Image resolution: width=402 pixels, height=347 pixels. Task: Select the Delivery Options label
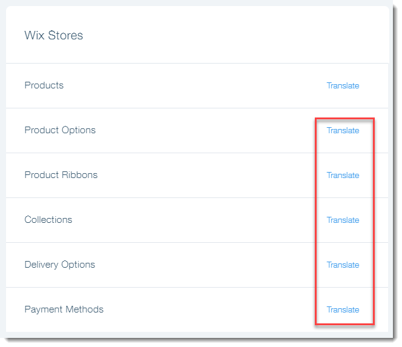pos(60,265)
